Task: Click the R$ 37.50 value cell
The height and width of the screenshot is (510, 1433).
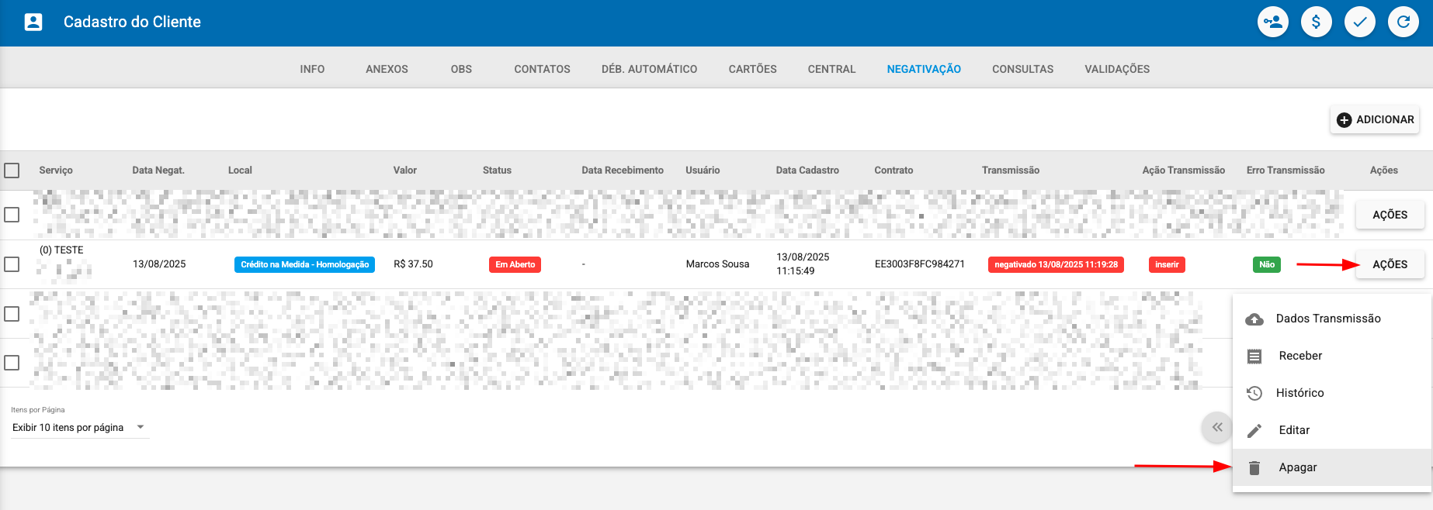Action: (413, 264)
